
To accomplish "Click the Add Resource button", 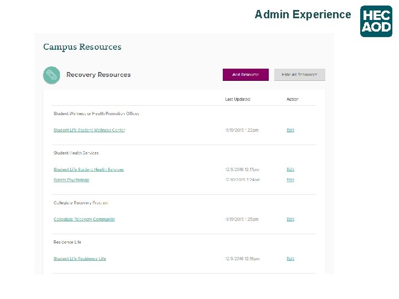I will [x=245, y=75].
